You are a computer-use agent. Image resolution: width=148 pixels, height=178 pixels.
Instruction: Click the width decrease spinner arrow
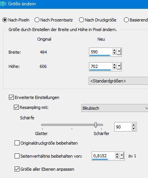pyautogui.click(x=114, y=53)
